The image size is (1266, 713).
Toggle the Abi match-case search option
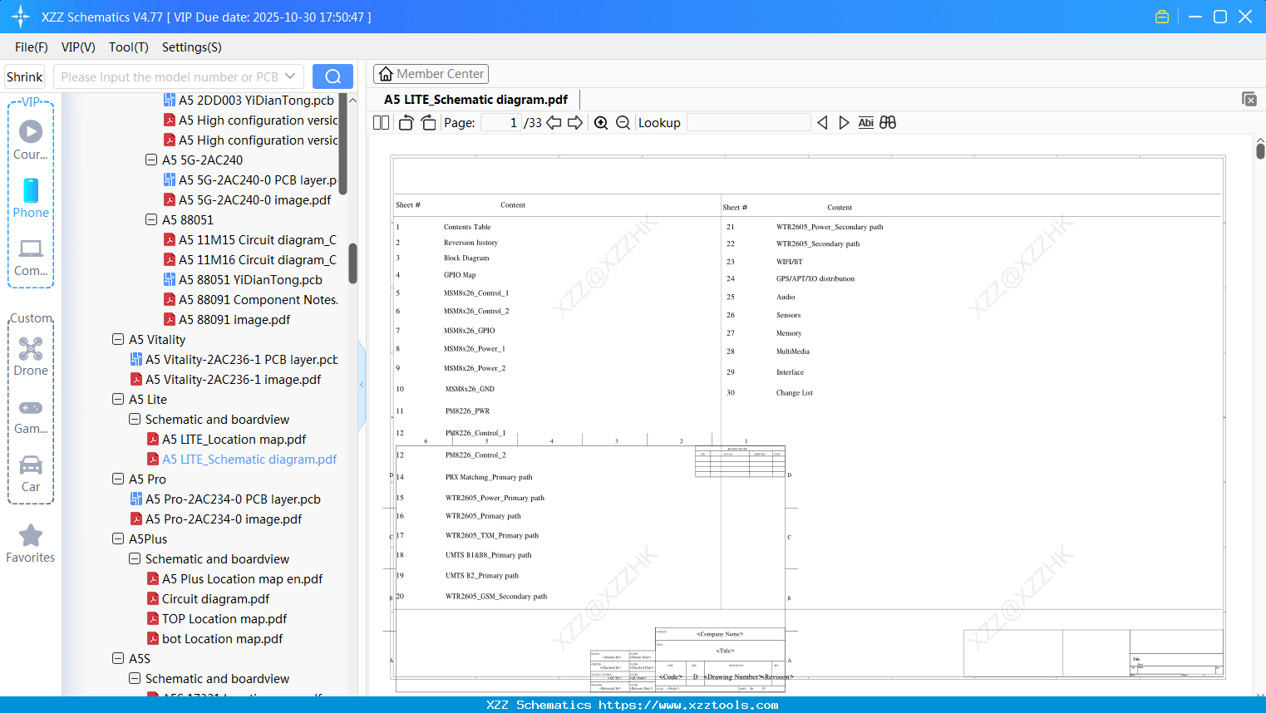click(865, 123)
